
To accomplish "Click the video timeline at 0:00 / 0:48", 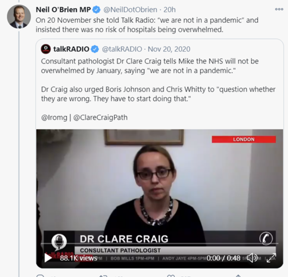I will (223, 258).
